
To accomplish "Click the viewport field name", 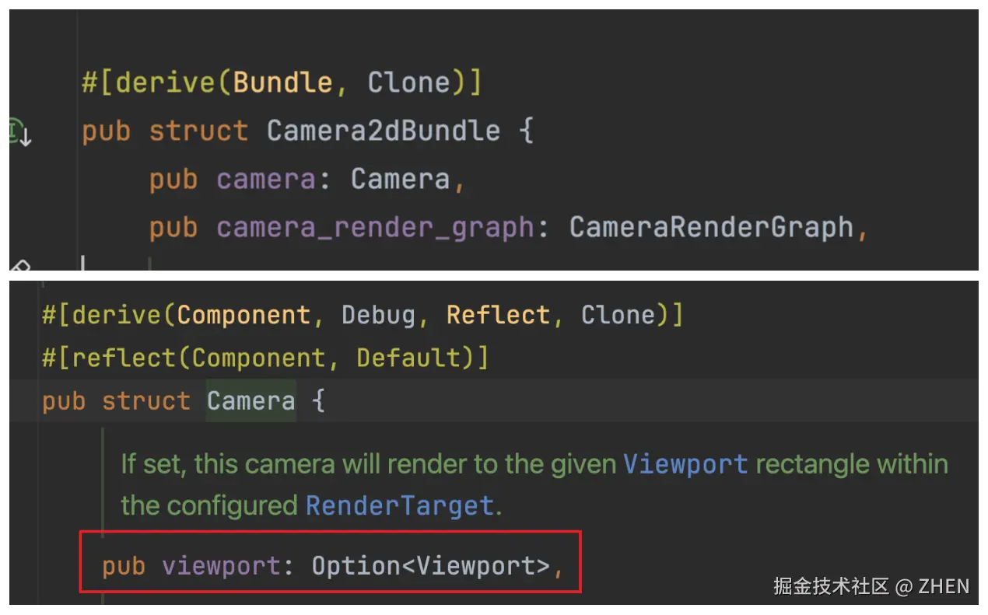I will point(221,566).
